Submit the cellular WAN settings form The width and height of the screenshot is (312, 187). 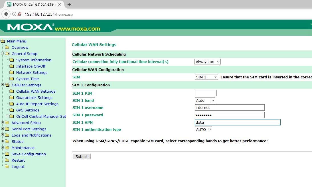point(82,156)
